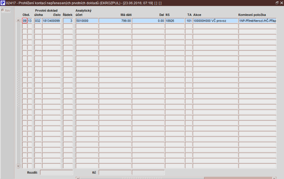This screenshot has width=284, height=179.
Task: Click the Rozdíl field
Action: tap(56, 172)
